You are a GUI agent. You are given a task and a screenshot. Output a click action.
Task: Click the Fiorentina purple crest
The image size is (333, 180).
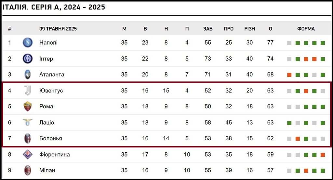click(28, 155)
